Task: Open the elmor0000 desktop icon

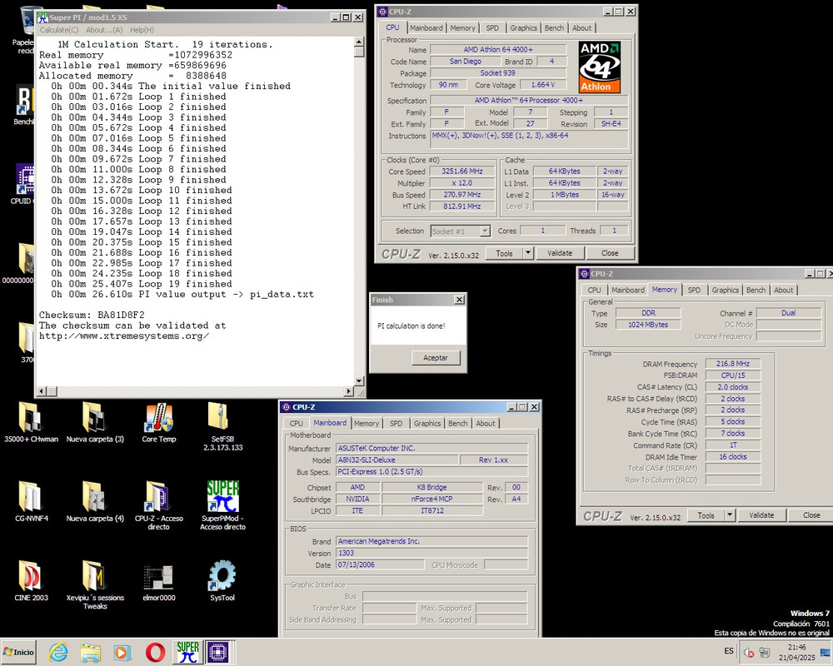Action: point(158,582)
